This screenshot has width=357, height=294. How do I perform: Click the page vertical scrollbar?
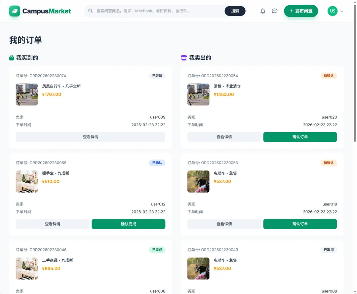click(x=355, y=83)
